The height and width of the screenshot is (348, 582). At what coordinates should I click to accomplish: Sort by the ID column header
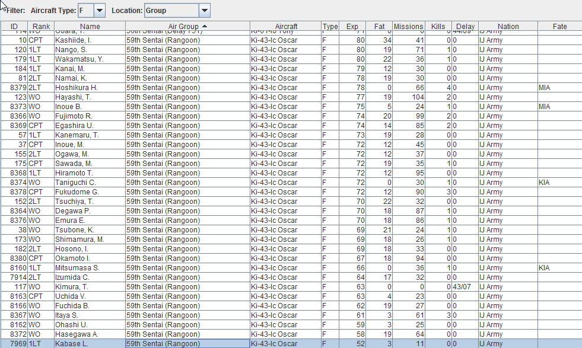click(14, 26)
